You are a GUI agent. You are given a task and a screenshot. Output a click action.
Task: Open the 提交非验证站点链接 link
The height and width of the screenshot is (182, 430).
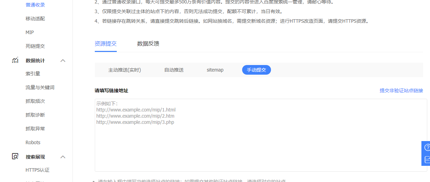coord(401,90)
